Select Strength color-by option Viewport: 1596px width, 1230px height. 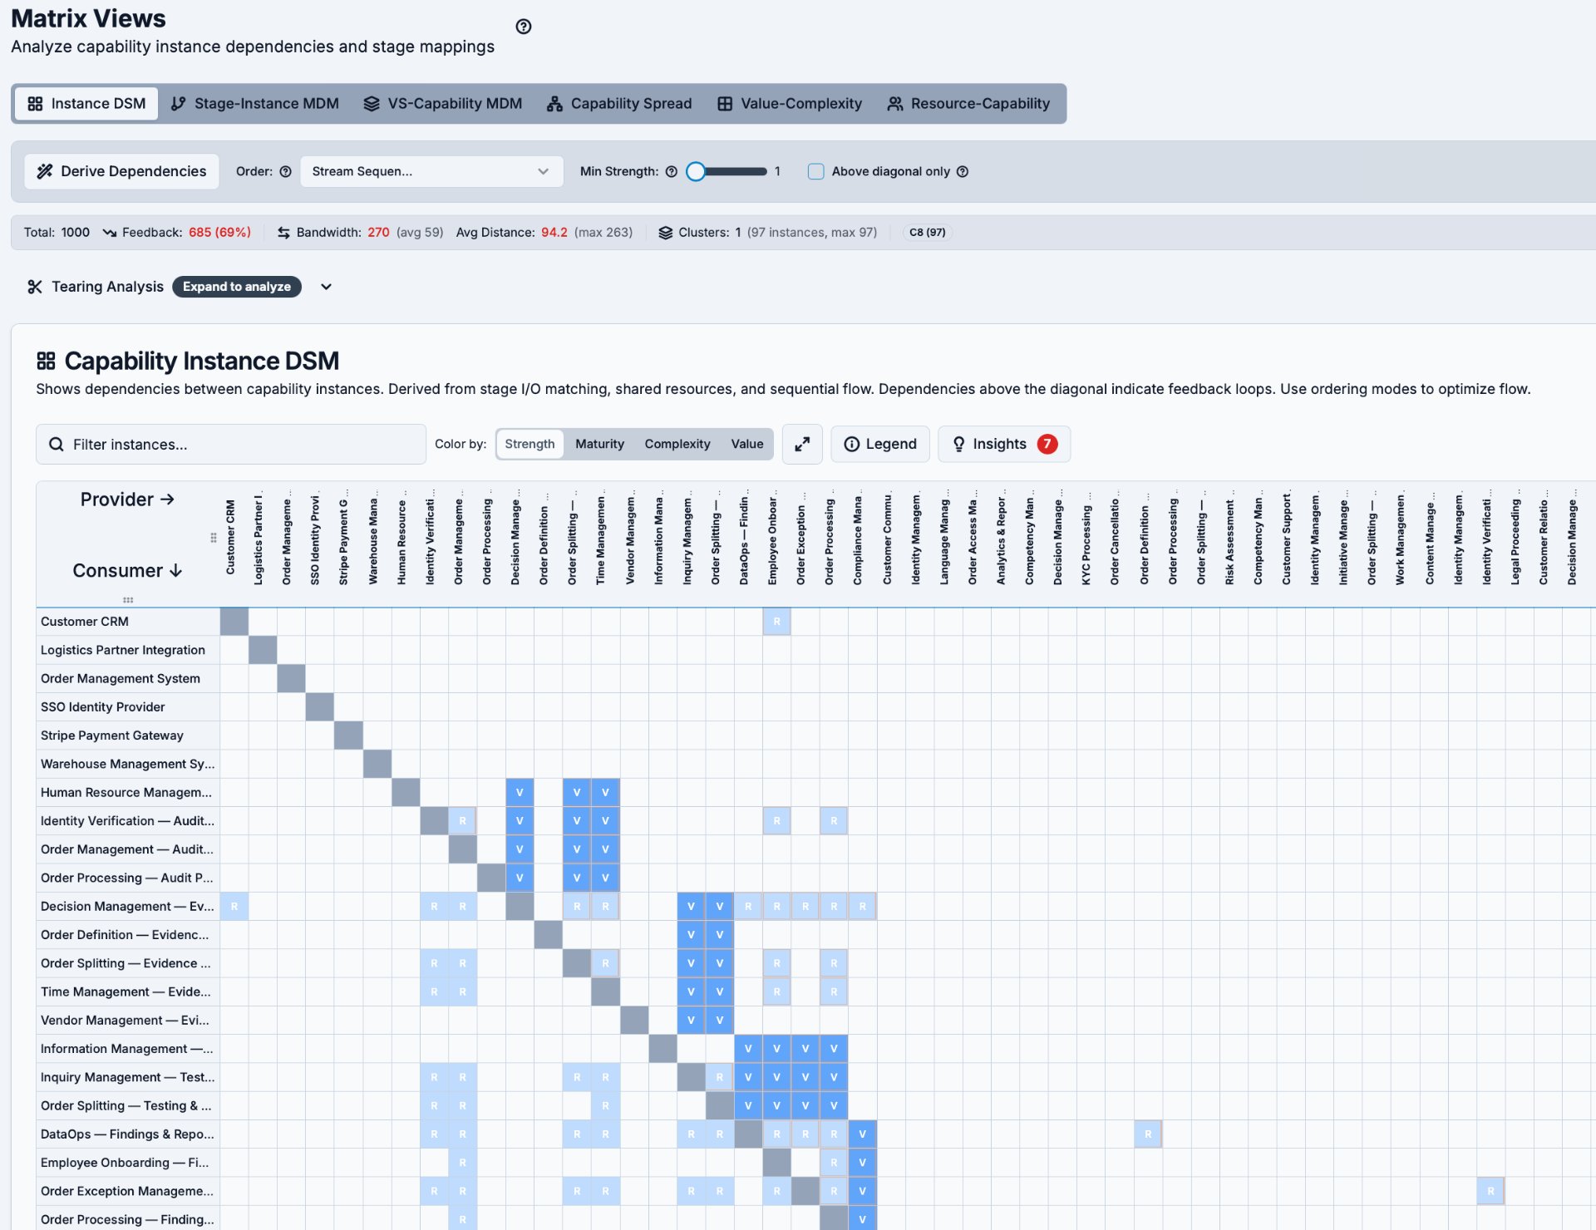530,444
